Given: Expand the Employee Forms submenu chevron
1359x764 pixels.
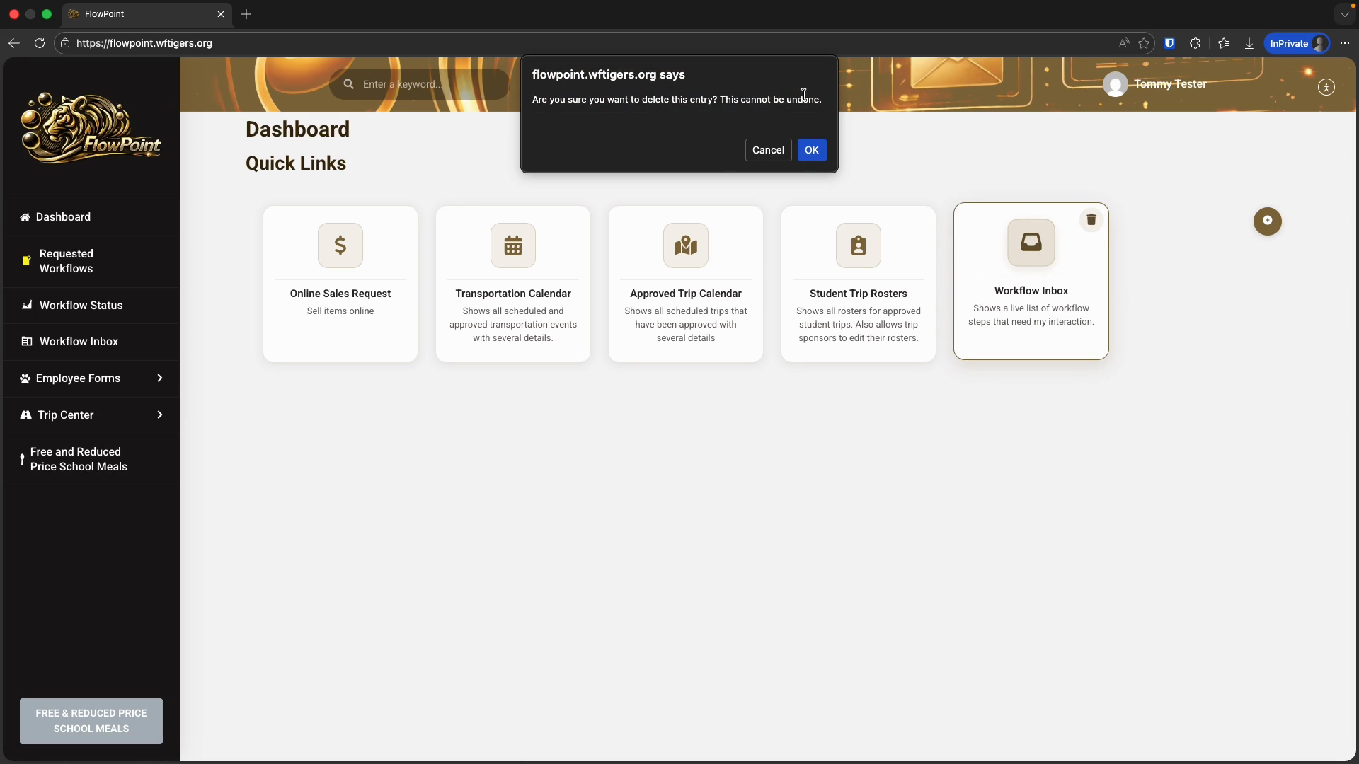Looking at the screenshot, I should [160, 378].
